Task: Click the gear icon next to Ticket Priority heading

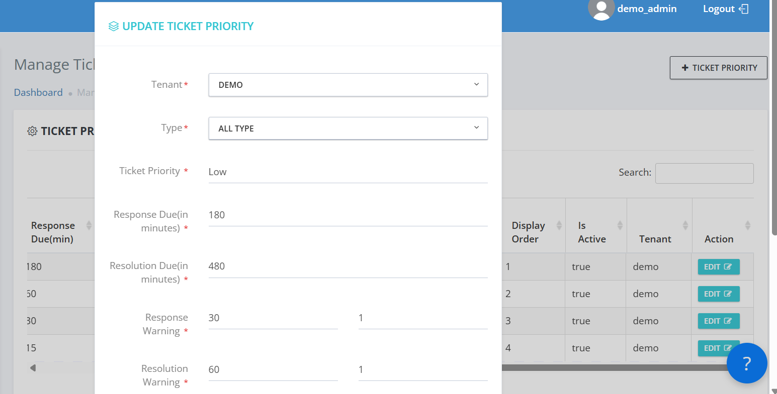Action: [32, 131]
